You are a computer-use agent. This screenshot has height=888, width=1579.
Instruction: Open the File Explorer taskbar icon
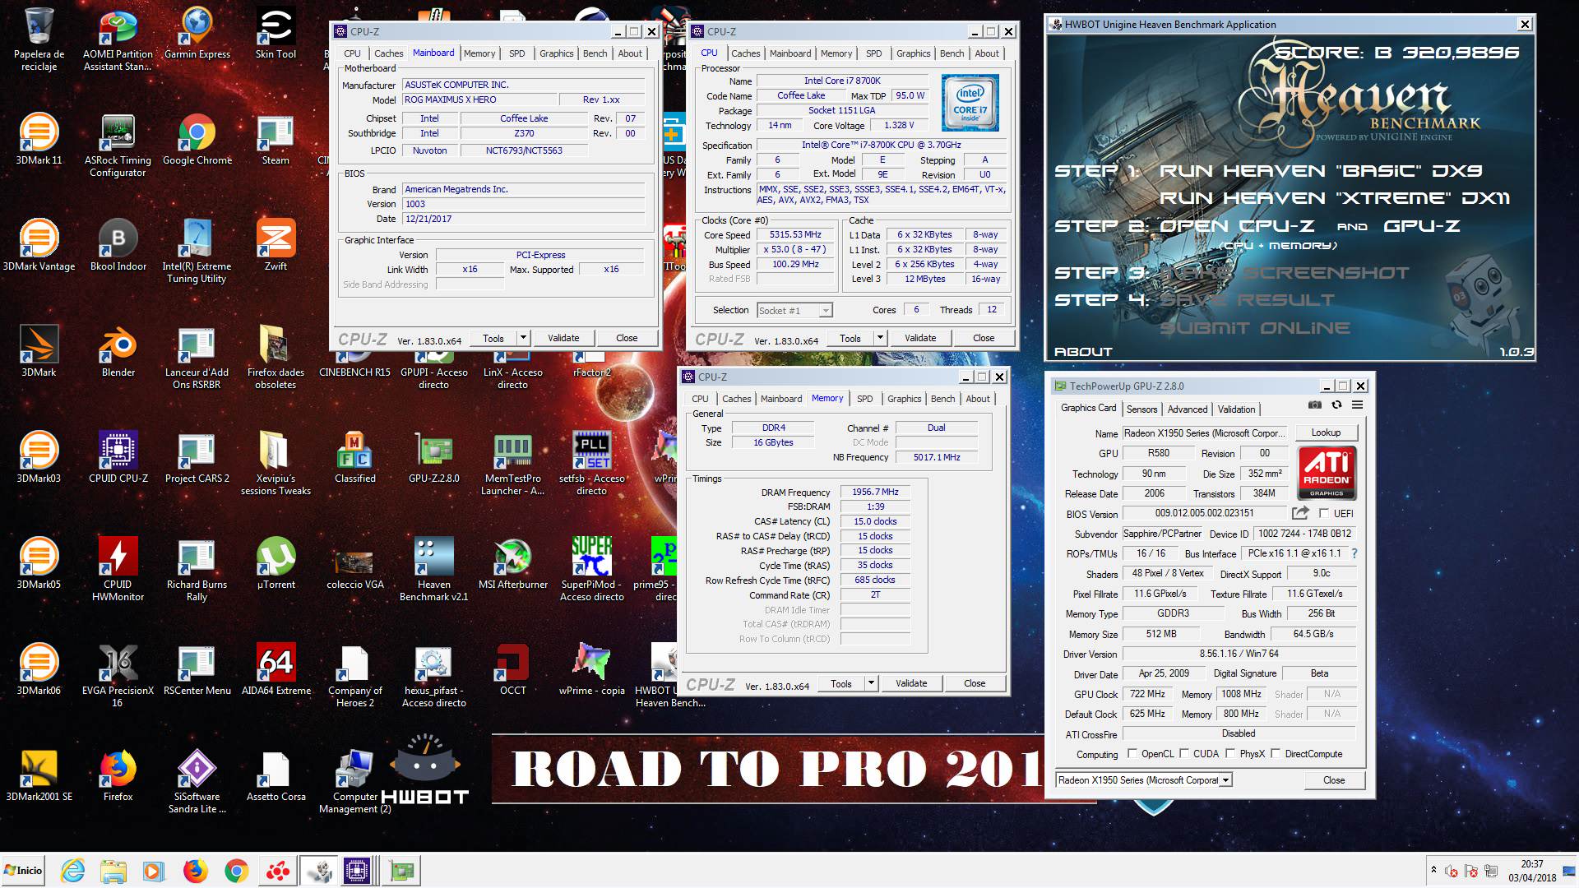[113, 871]
